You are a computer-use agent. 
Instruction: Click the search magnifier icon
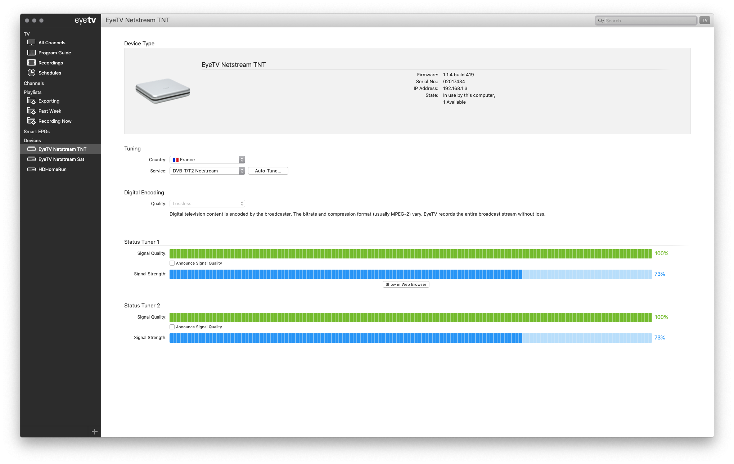pos(601,21)
